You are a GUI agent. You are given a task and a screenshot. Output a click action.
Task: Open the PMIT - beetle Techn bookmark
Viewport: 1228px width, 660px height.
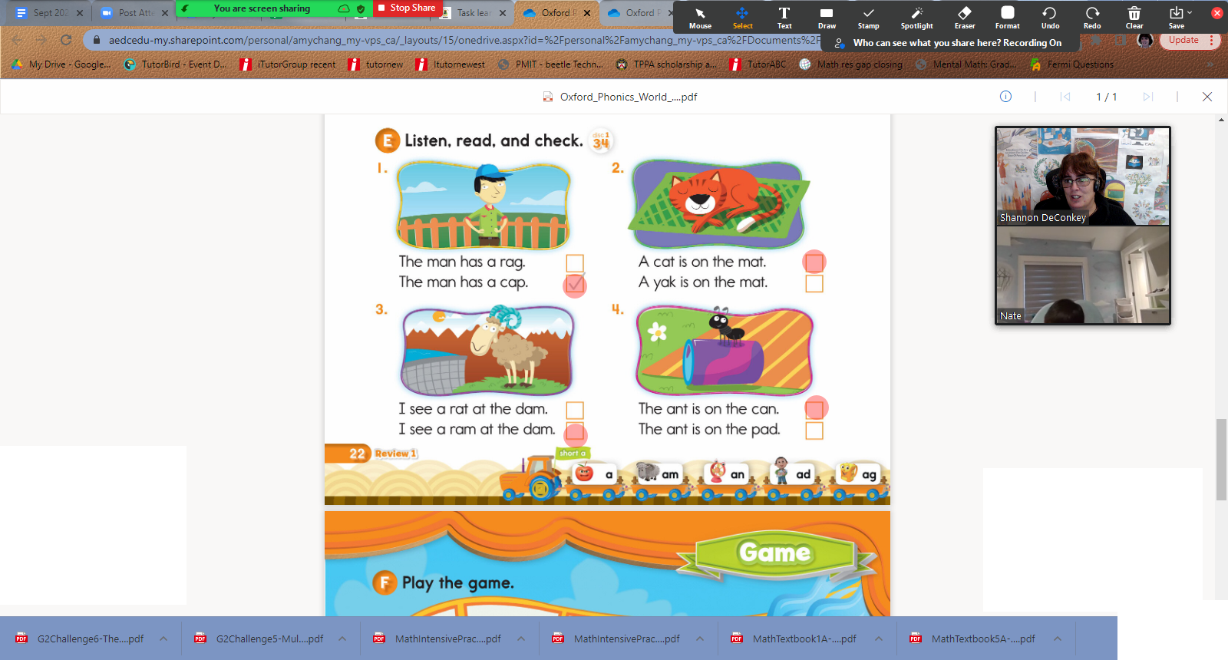550,64
